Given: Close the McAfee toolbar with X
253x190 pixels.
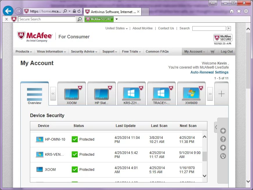Looking at the screenshot, I should click(x=6, y=19).
